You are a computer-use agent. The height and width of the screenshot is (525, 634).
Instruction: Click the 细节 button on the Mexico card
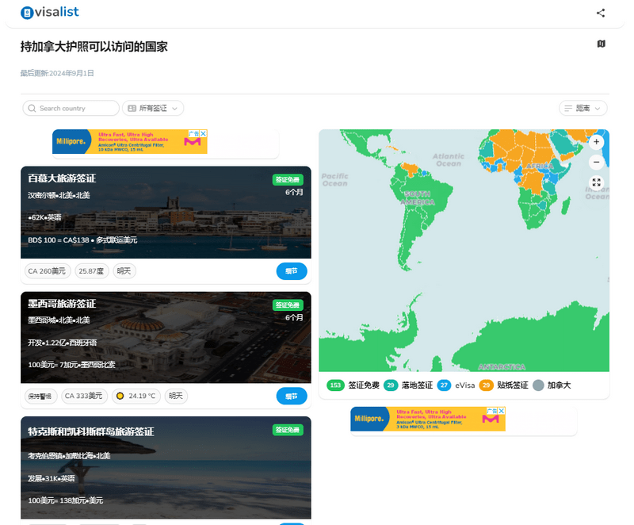click(292, 396)
